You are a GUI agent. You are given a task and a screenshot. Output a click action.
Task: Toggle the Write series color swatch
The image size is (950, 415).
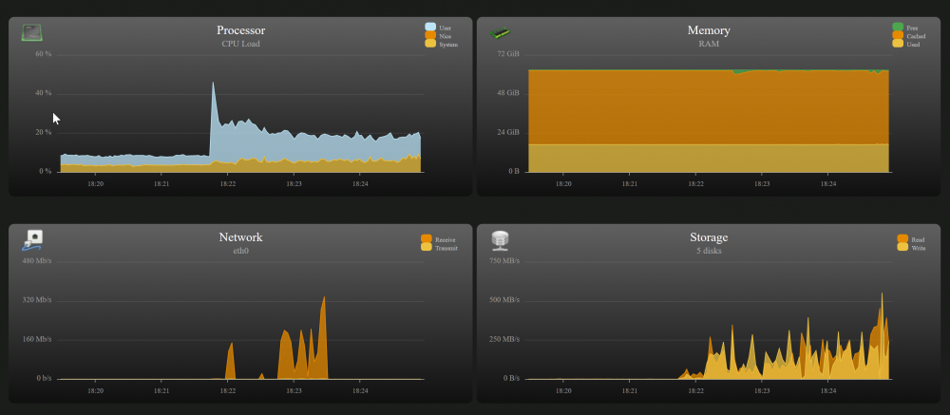(902, 247)
